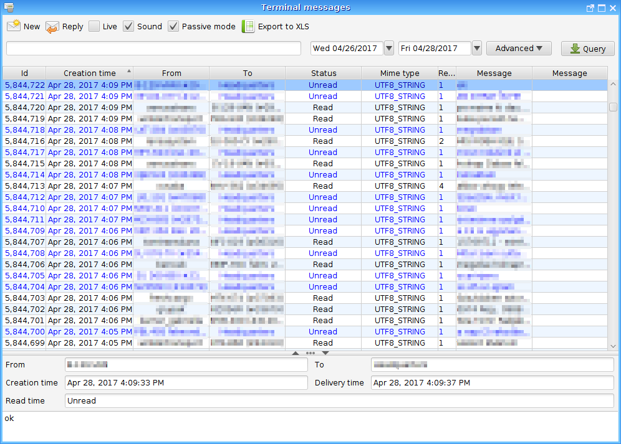Select message row with Id 5,844,713
Image resolution: width=621 pixels, height=444 pixels.
25,186
